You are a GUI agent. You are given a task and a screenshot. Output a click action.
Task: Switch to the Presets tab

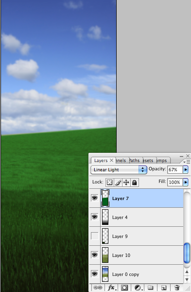(148, 161)
